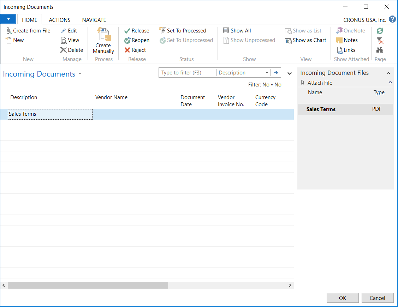This screenshot has height=307, width=398.
Task: Click the Delete document icon
Action: (64, 50)
